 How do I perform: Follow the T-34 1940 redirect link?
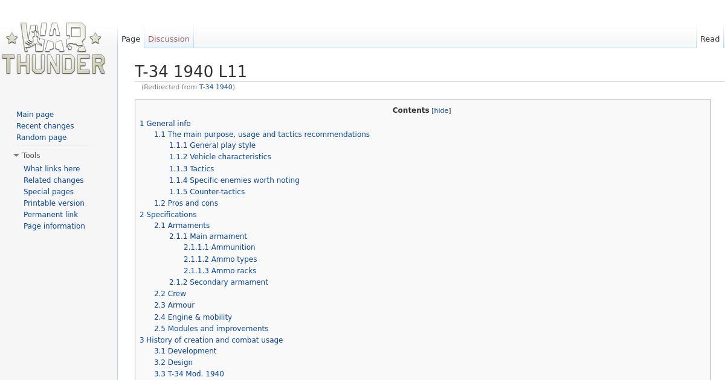coord(216,87)
